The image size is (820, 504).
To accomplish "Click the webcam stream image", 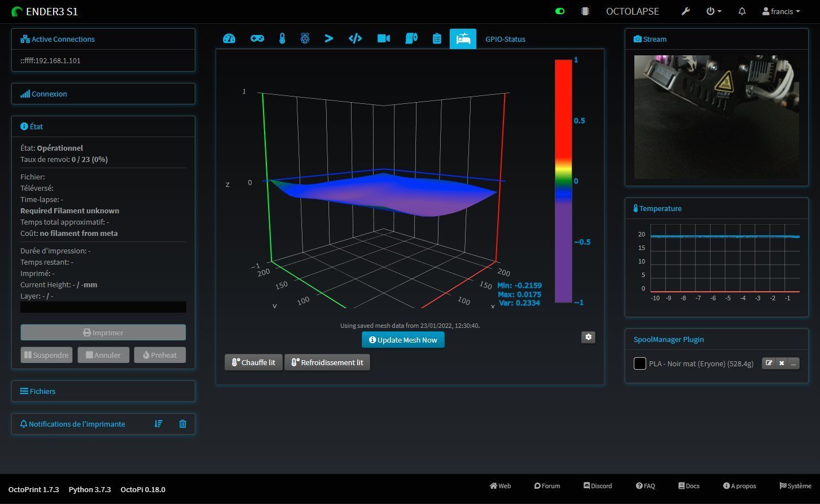I will point(716,117).
